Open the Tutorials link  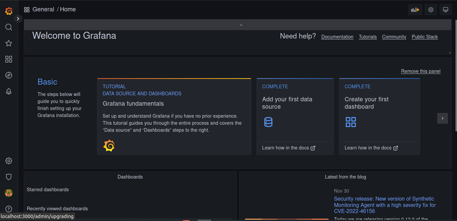pyautogui.click(x=368, y=37)
